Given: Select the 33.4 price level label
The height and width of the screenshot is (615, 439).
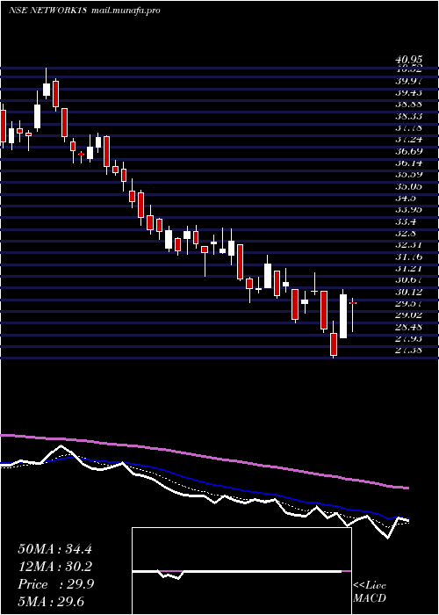Looking at the screenshot, I should (x=406, y=221).
